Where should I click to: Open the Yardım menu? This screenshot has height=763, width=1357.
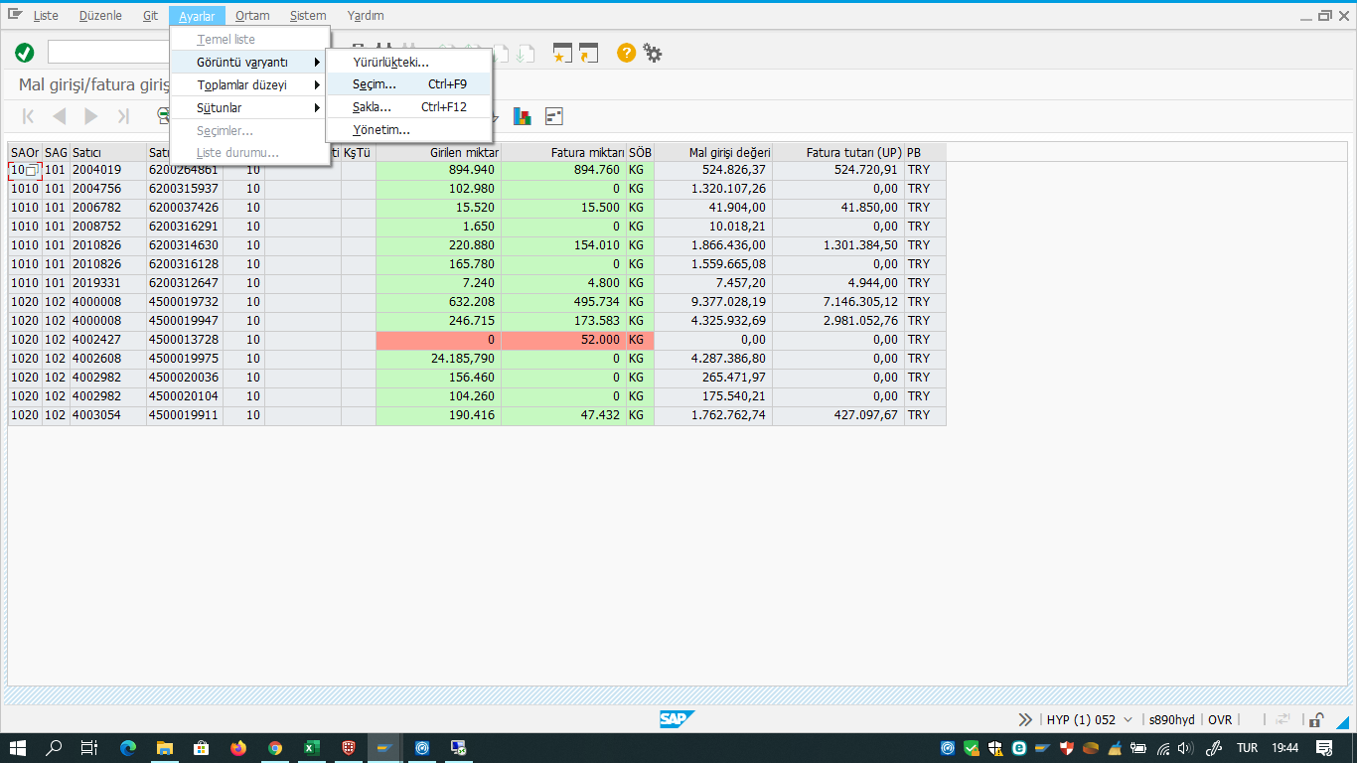(x=366, y=16)
